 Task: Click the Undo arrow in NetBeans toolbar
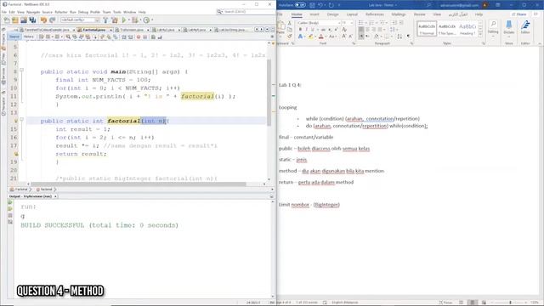click(x=43, y=20)
